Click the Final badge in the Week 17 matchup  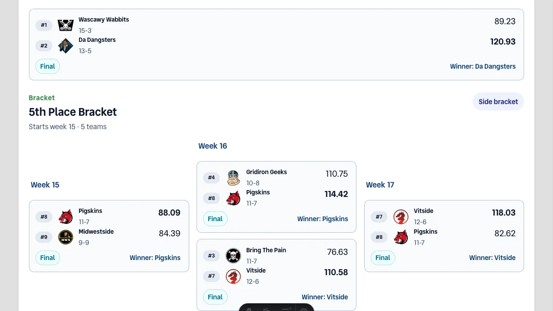(383, 258)
